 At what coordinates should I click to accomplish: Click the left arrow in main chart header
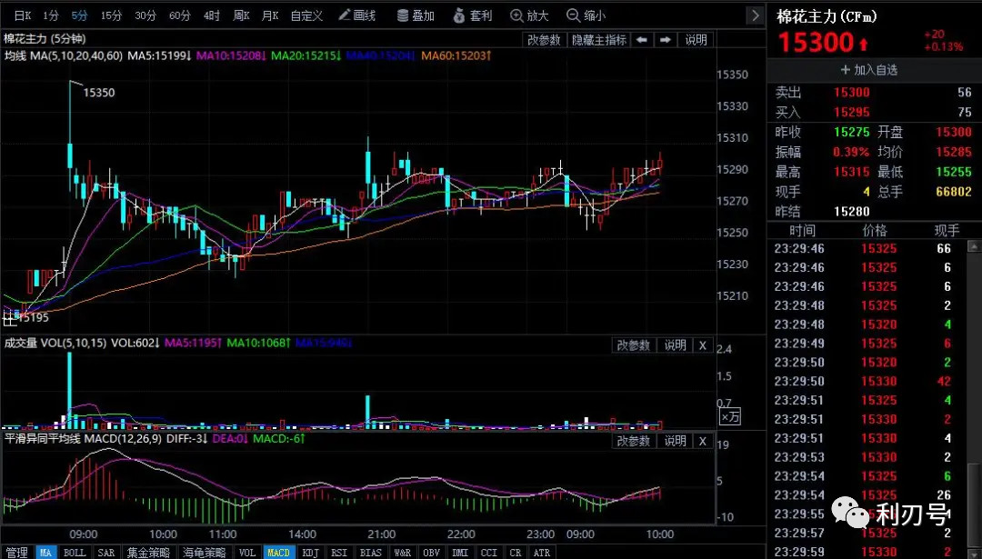click(x=642, y=40)
